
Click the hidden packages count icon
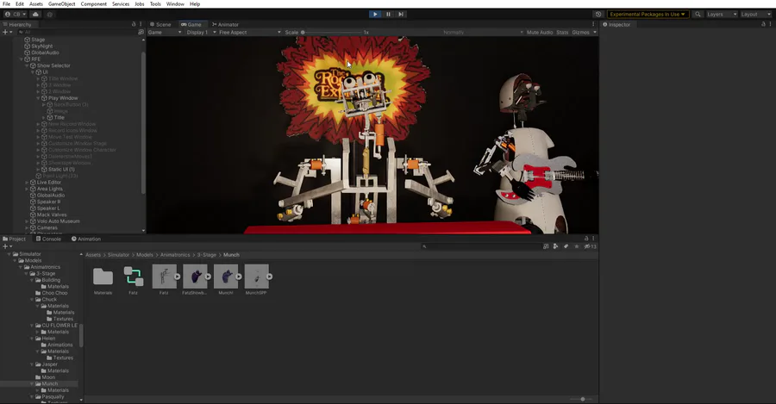click(590, 246)
